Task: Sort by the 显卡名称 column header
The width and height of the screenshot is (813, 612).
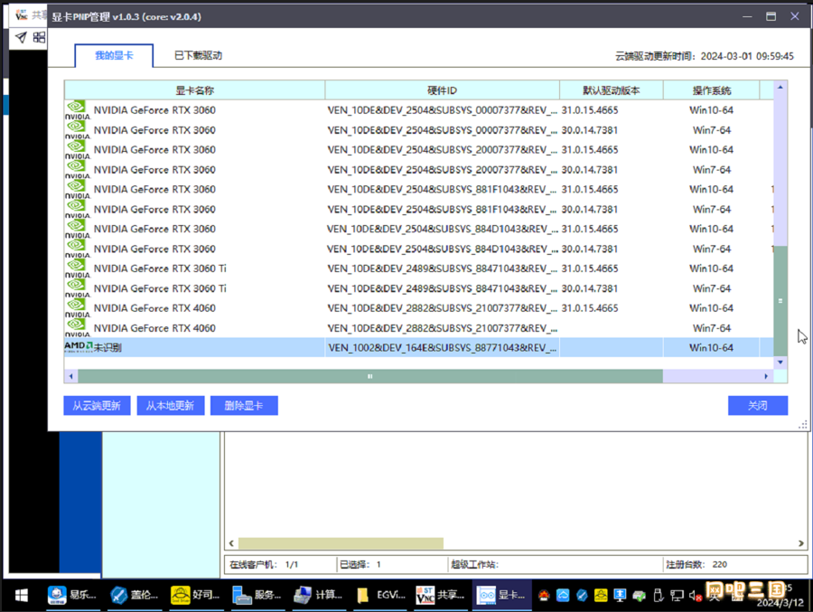Action: click(195, 90)
